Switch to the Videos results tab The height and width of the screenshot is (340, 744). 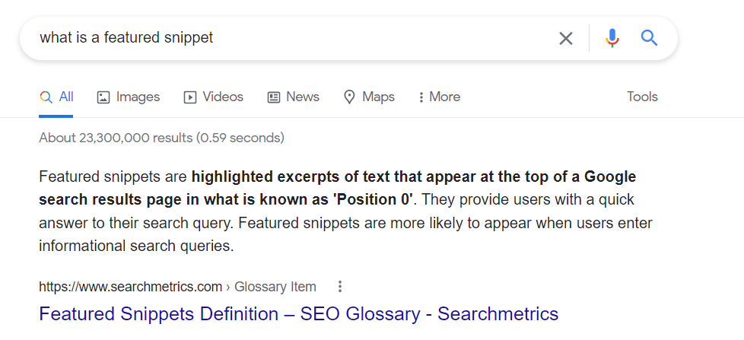coord(214,97)
